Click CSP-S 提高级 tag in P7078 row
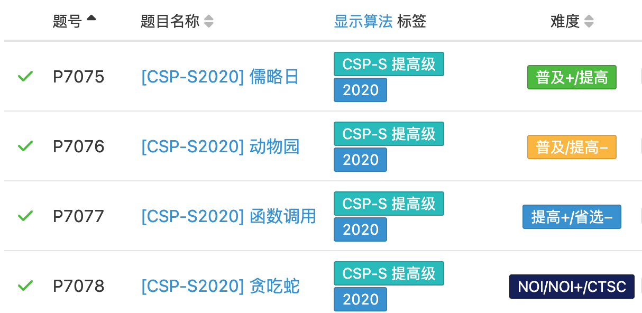Screen dimensions: 642x313 [x=389, y=273]
